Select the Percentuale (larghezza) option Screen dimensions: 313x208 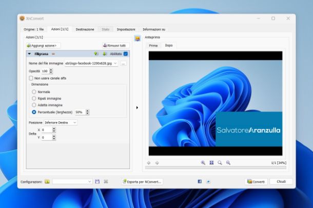[x=34, y=112]
